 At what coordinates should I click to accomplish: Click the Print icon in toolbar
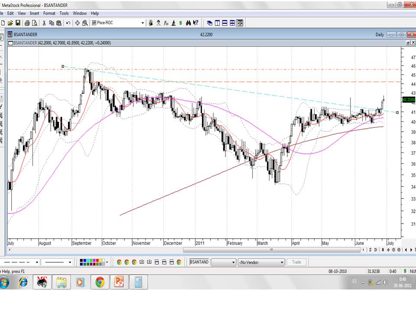point(27,23)
